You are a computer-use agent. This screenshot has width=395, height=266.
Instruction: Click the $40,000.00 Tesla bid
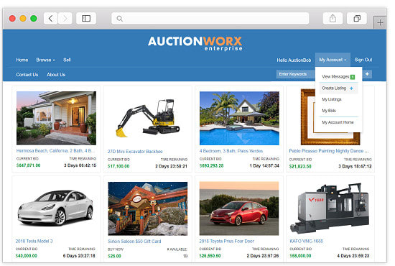click(x=26, y=256)
